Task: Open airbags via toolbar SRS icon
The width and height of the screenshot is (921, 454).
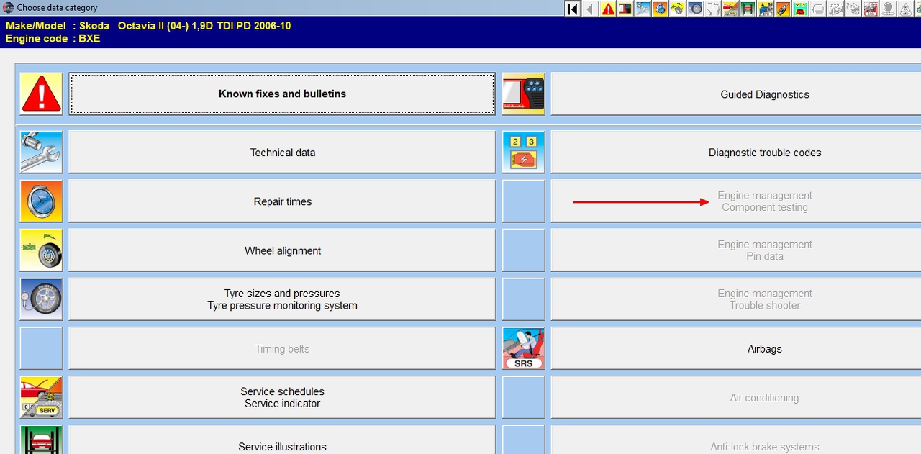Action: point(871,9)
